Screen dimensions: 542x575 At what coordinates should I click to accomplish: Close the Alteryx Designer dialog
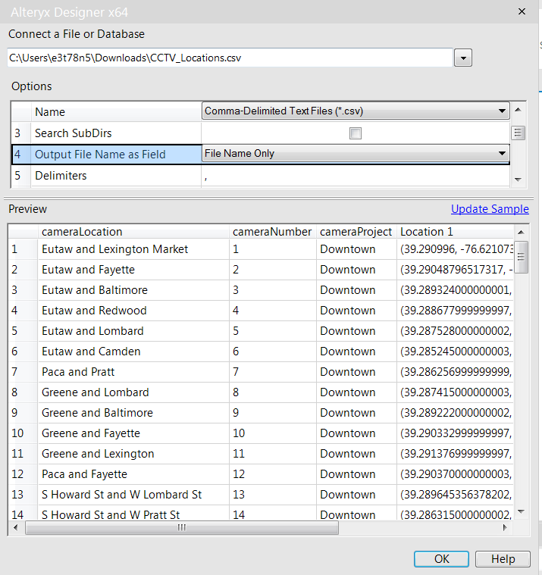pyautogui.click(x=522, y=11)
